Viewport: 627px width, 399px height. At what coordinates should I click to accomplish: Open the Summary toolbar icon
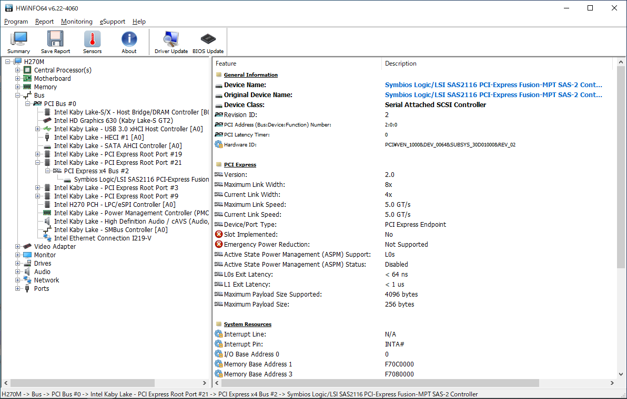(18, 39)
